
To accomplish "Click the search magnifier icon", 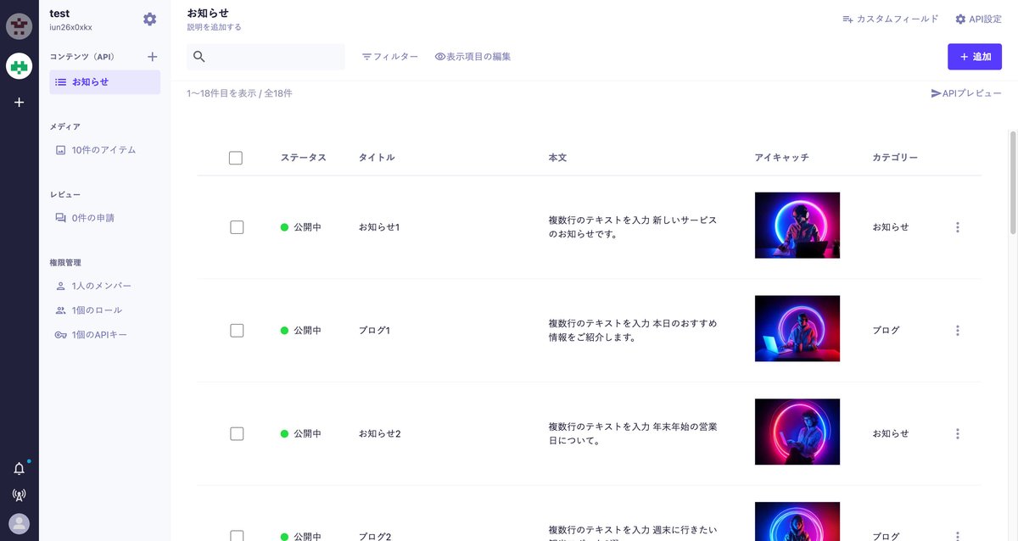I will click(x=199, y=57).
